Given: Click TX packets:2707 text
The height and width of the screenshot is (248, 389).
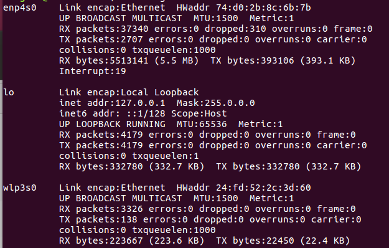Looking at the screenshot, I should (x=101, y=39).
